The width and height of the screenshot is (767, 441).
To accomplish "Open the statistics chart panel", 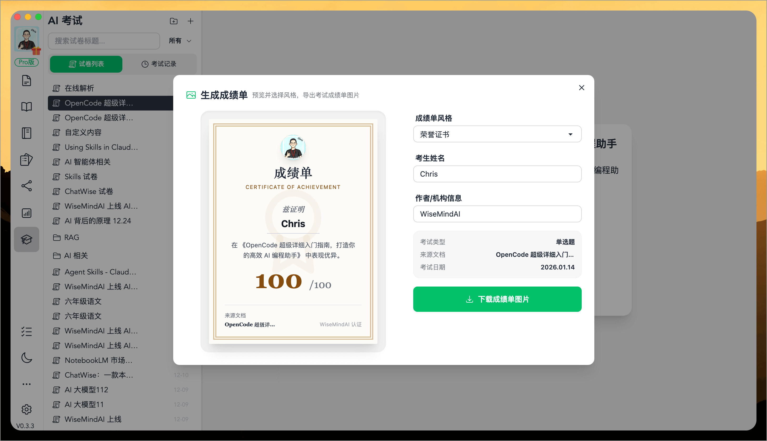I will 27,213.
